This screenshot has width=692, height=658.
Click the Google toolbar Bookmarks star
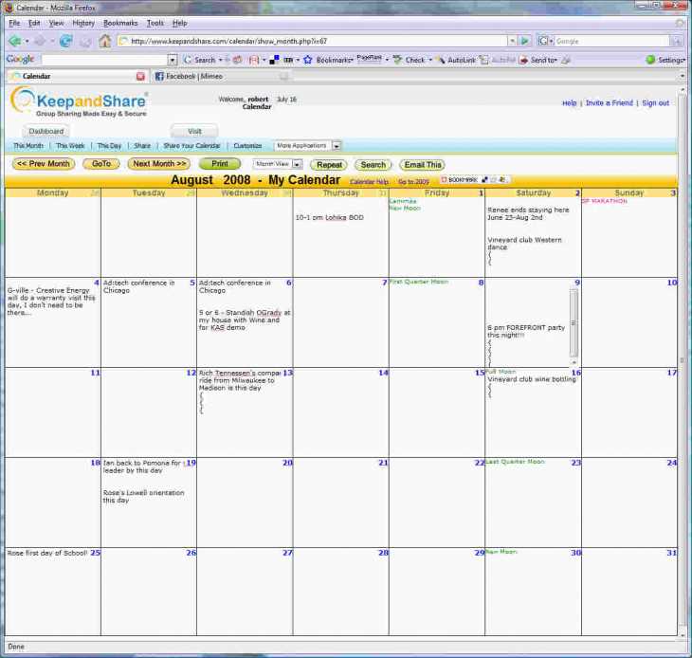(308, 60)
